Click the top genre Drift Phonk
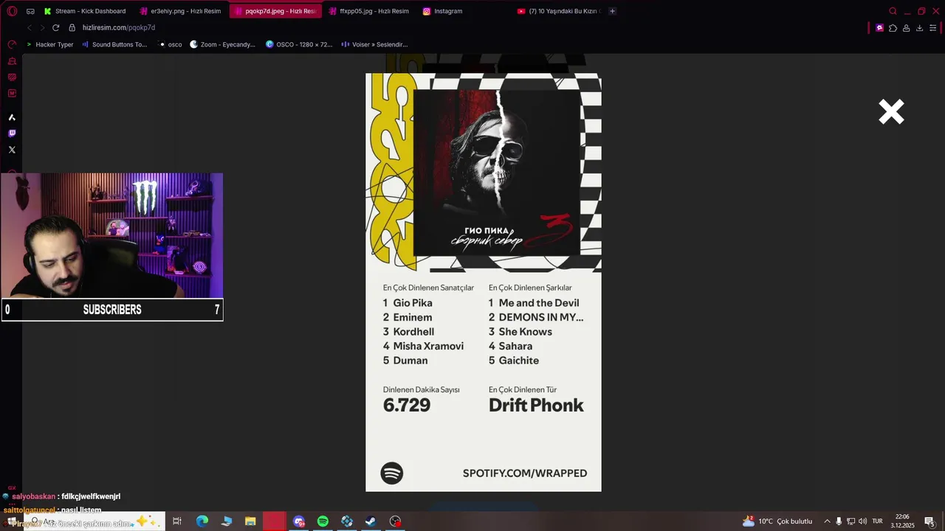 (x=536, y=405)
